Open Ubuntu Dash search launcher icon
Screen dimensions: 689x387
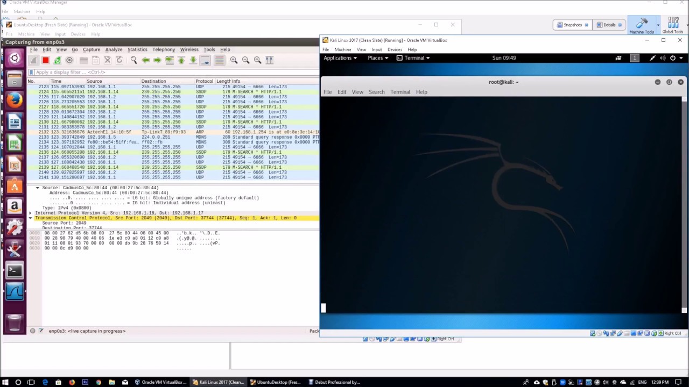(x=15, y=58)
